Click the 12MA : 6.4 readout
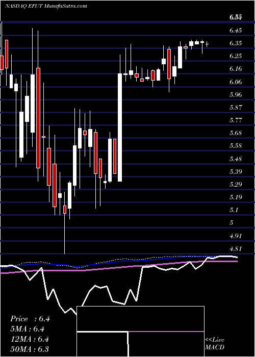255x357 pixels. pyautogui.click(x=30, y=339)
